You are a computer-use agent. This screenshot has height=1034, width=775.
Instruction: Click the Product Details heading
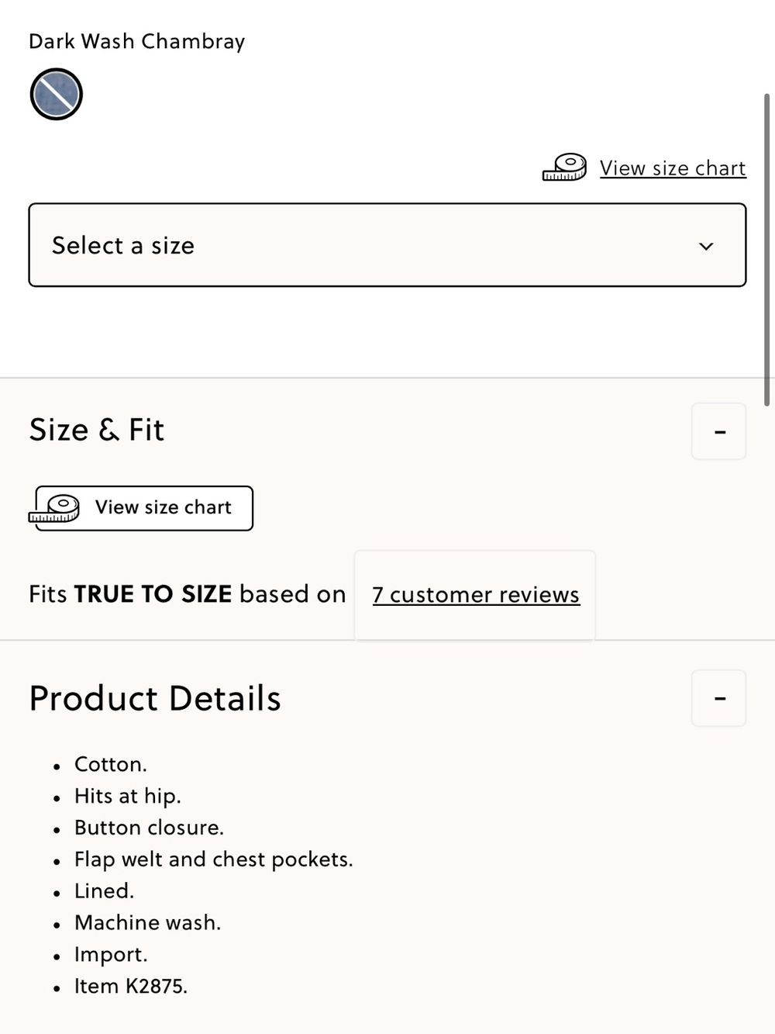coord(155,698)
